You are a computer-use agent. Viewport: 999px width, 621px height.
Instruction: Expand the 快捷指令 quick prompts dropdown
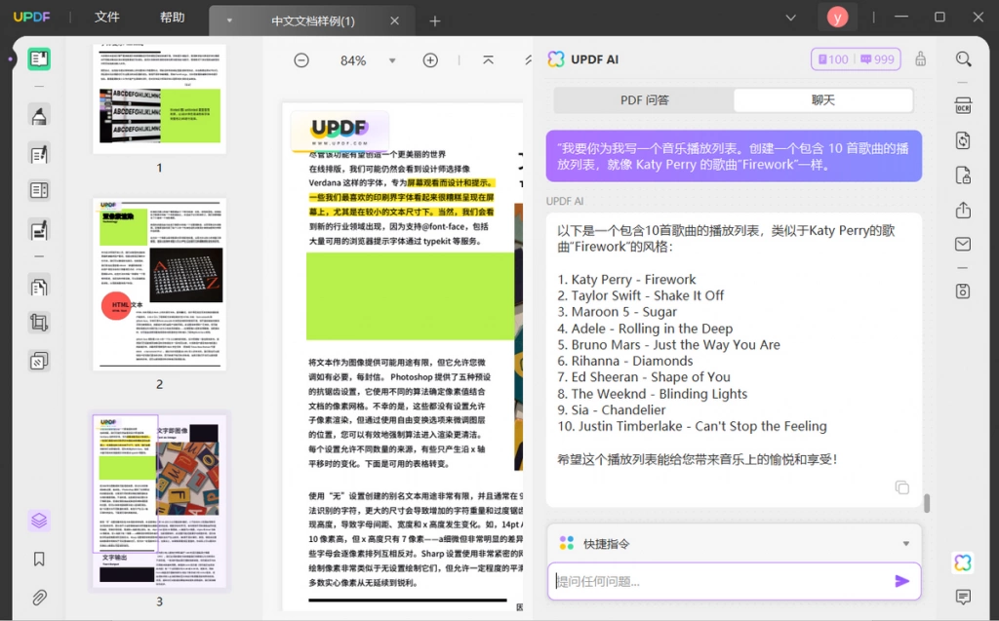[x=906, y=544]
